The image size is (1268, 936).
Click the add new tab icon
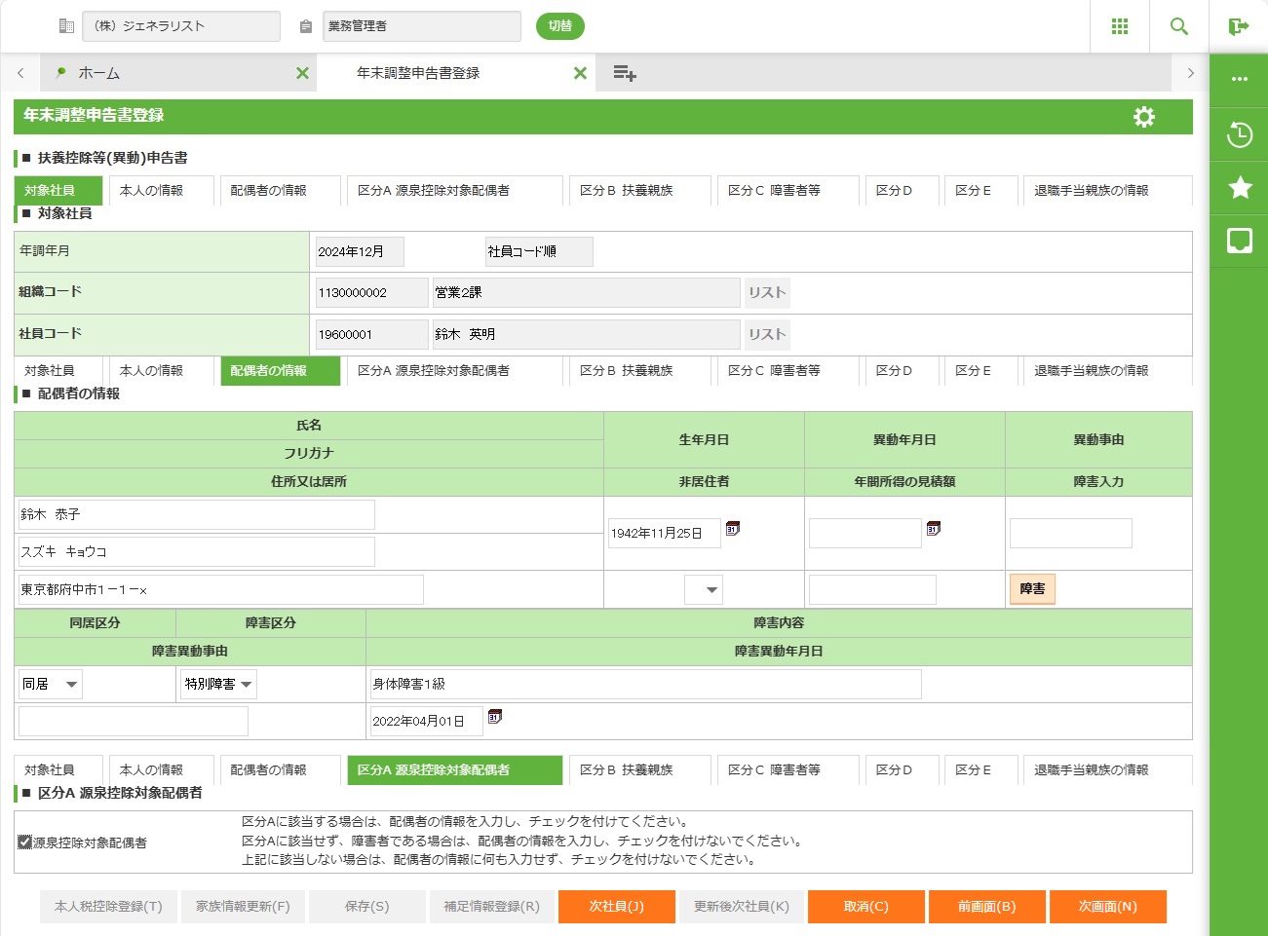pyautogui.click(x=625, y=73)
